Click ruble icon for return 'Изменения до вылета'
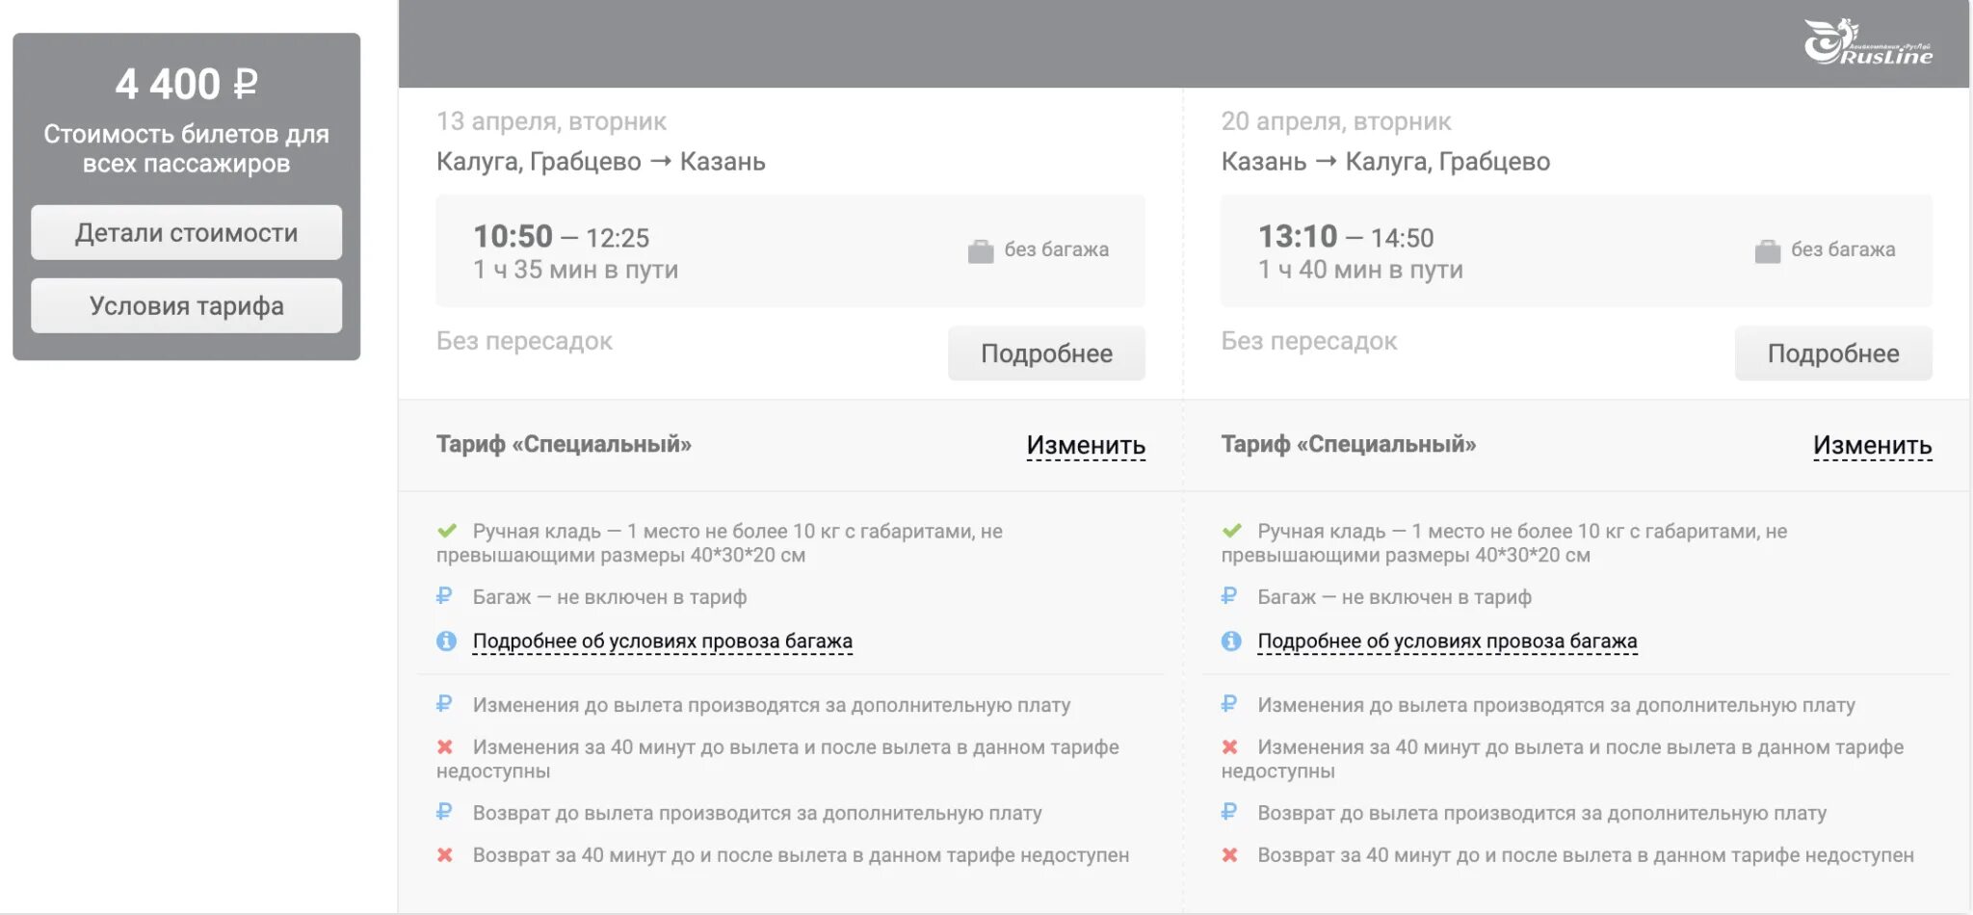The width and height of the screenshot is (1973, 915). 1229,704
